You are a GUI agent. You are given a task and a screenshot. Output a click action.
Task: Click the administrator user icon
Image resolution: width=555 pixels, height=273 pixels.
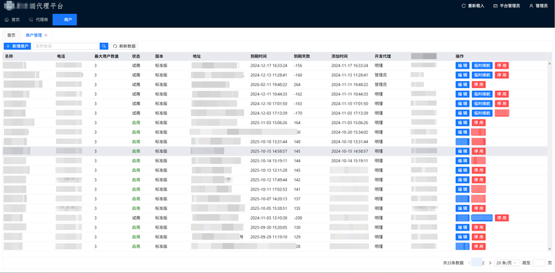531,6
